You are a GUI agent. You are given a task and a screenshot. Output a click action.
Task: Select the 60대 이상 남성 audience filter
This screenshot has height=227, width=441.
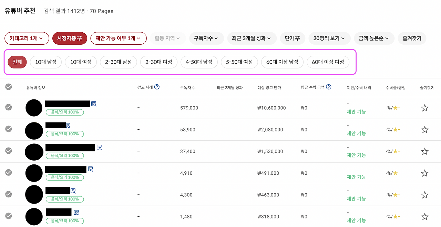pyautogui.click(x=282, y=62)
